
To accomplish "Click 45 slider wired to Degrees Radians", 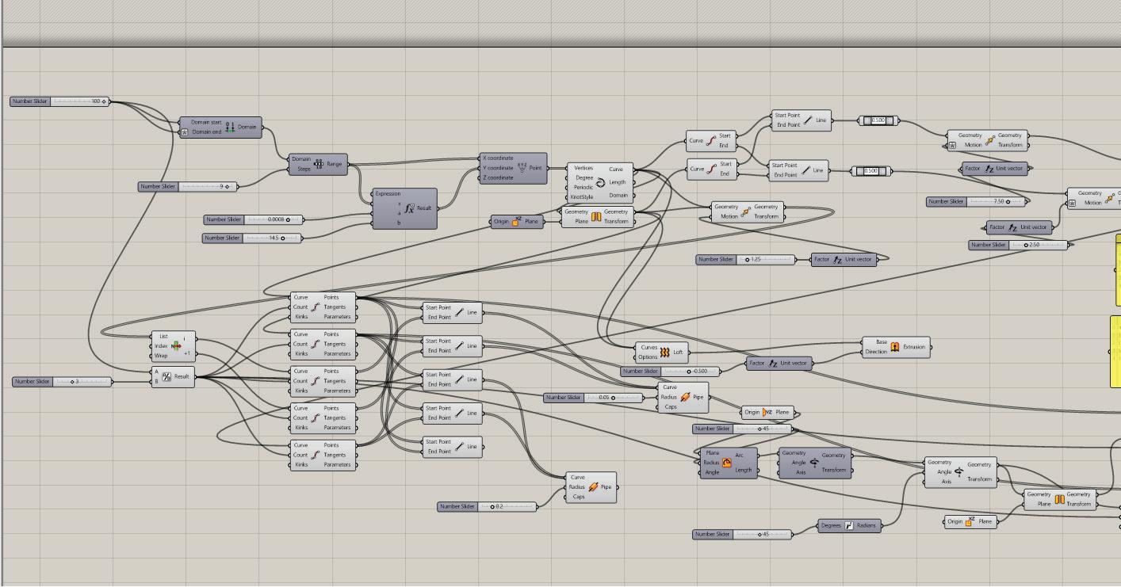I will (x=742, y=534).
